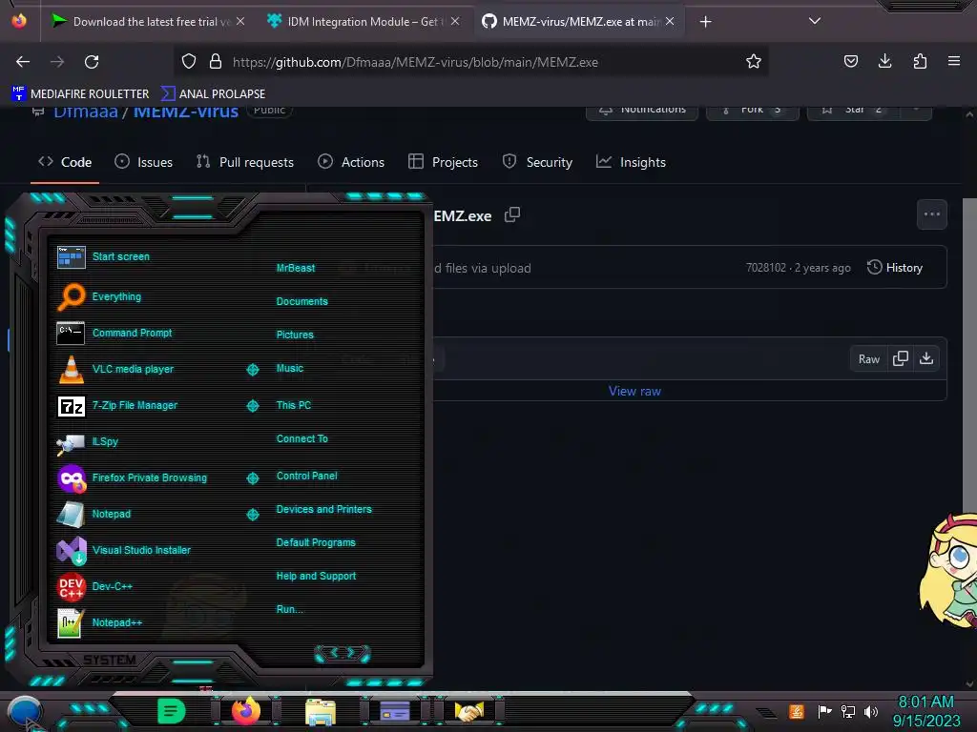Click the View raw link
The height and width of the screenshot is (732, 977).
click(634, 391)
